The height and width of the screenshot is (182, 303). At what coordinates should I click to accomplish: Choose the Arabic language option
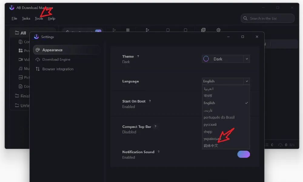[226, 89]
